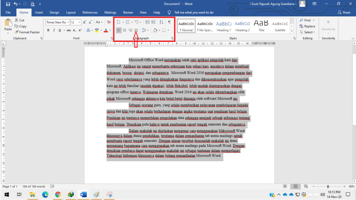The height and width of the screenshot is (200, 356).
Task: Open the Windows Start menu
Action: (7, 194)
